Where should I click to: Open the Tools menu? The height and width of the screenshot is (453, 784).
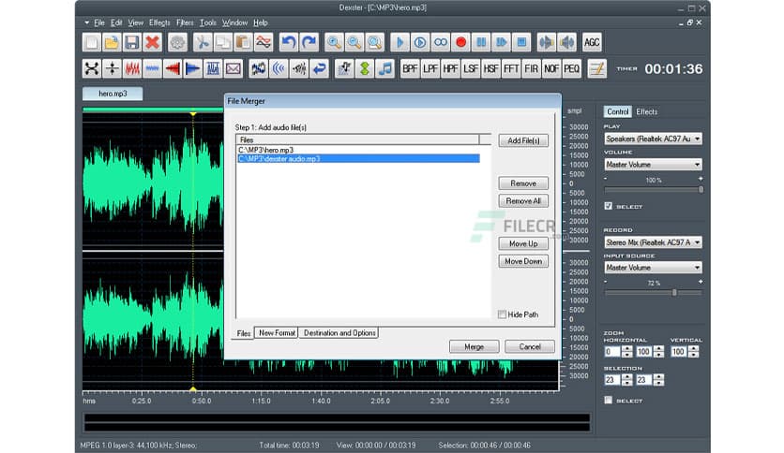[208, 22]
